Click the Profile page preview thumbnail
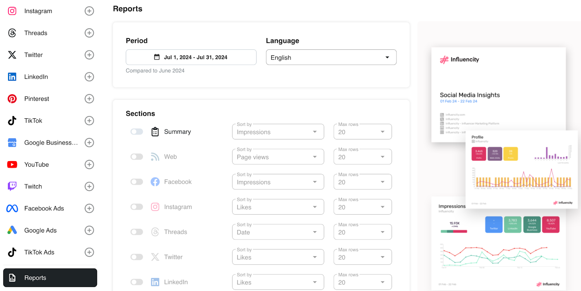 521,169
